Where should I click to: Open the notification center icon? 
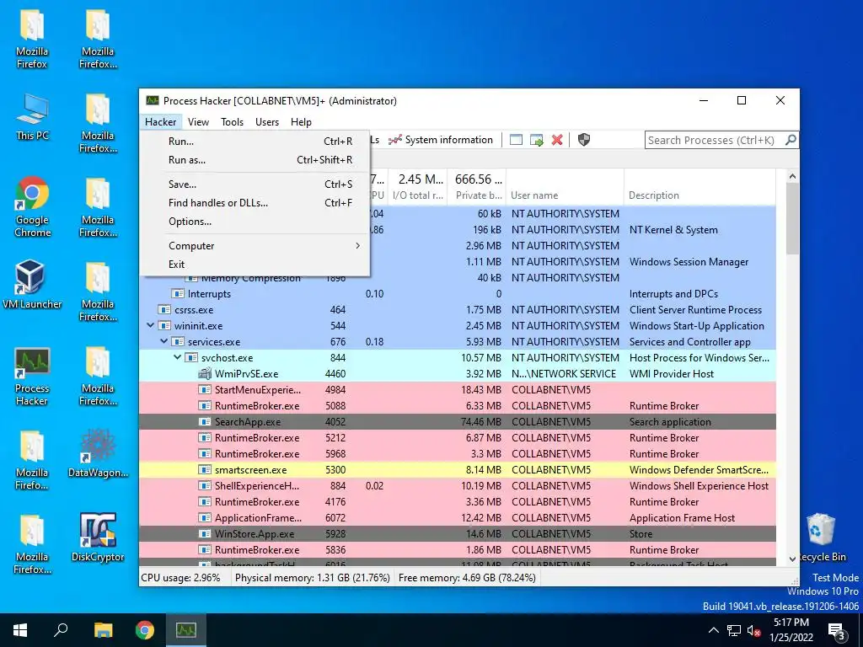point(837,631)
